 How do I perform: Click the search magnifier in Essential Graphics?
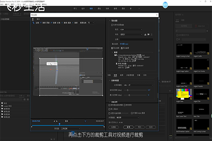click(177, 31)
